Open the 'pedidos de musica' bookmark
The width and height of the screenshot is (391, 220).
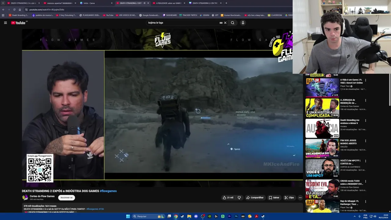[x=43, y=15]
